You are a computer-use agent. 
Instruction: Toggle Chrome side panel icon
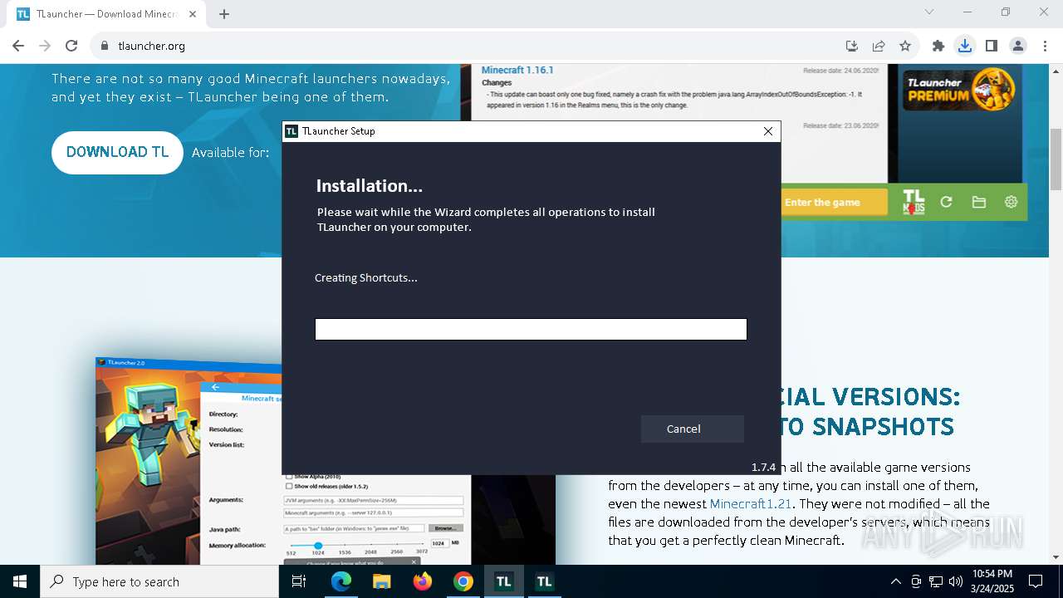pos(992,46)
